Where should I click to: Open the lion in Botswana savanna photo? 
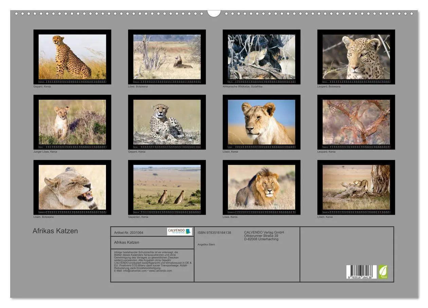[x=167, y=57]
